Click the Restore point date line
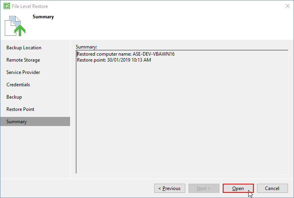 (114, 60)
